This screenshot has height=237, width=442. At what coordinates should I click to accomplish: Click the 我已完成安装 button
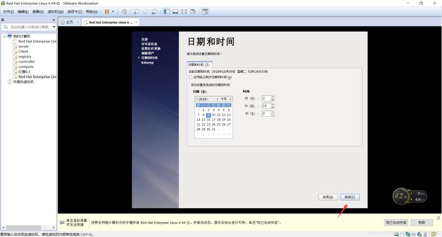[x=396, y=222]
